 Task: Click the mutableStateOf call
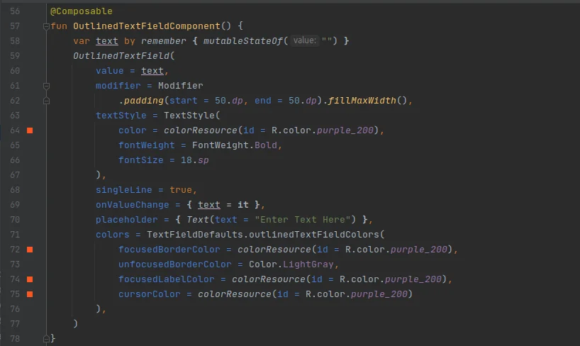point(243,41)
